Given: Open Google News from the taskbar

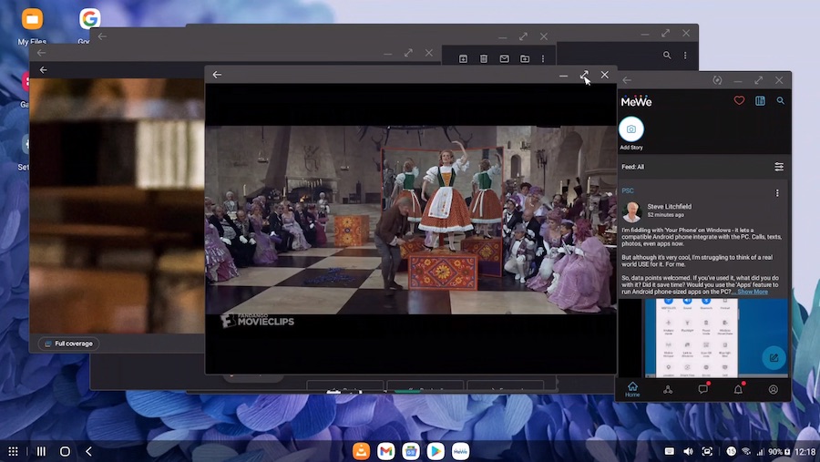Looking at the screenshot, I should [x=411, y=451].
